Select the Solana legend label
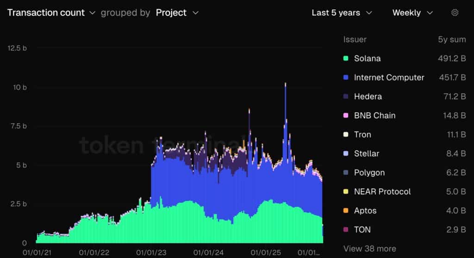The height and width of the screenshot is (258, 474). click(x=367, y=59)
